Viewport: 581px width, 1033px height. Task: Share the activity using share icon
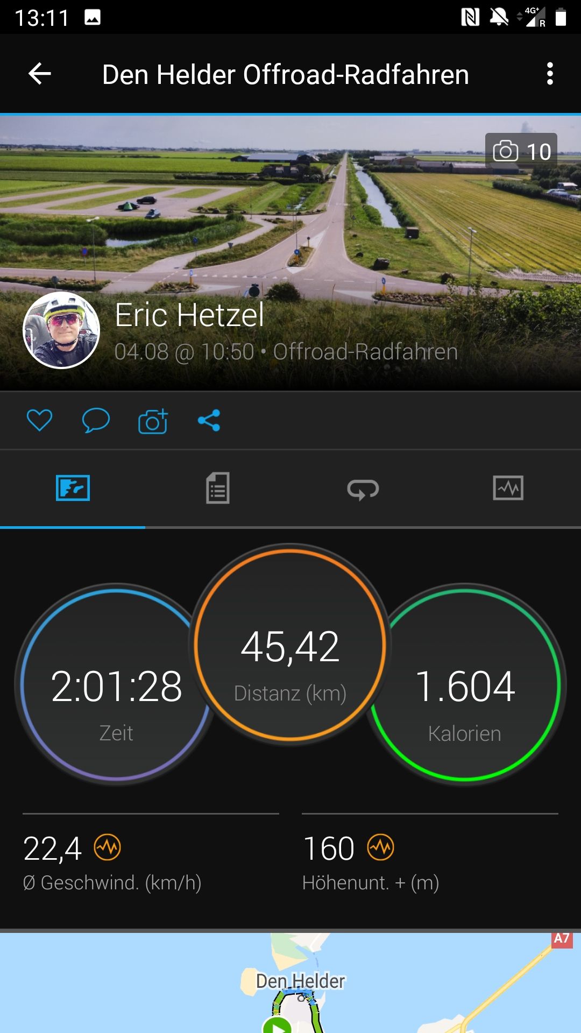pos(209,420)
